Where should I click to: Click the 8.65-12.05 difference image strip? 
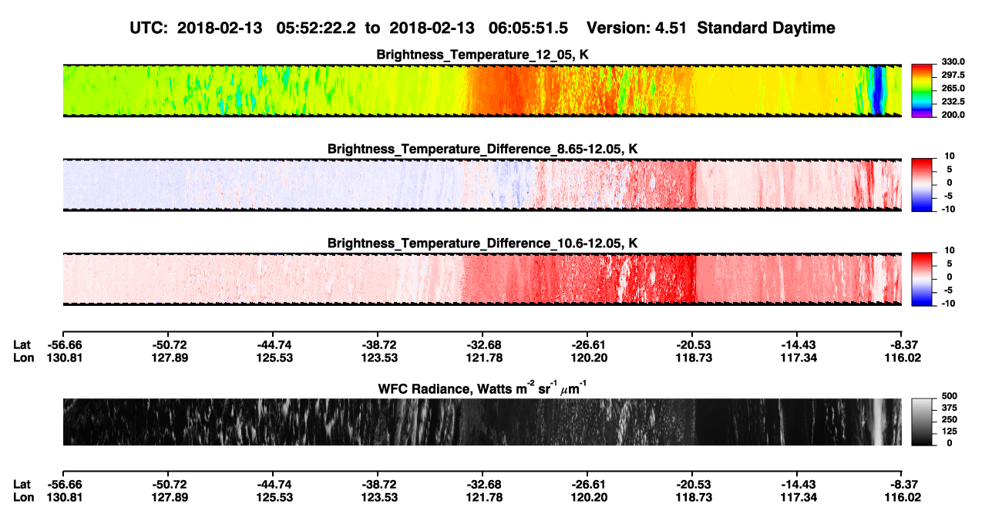(482, 185)
